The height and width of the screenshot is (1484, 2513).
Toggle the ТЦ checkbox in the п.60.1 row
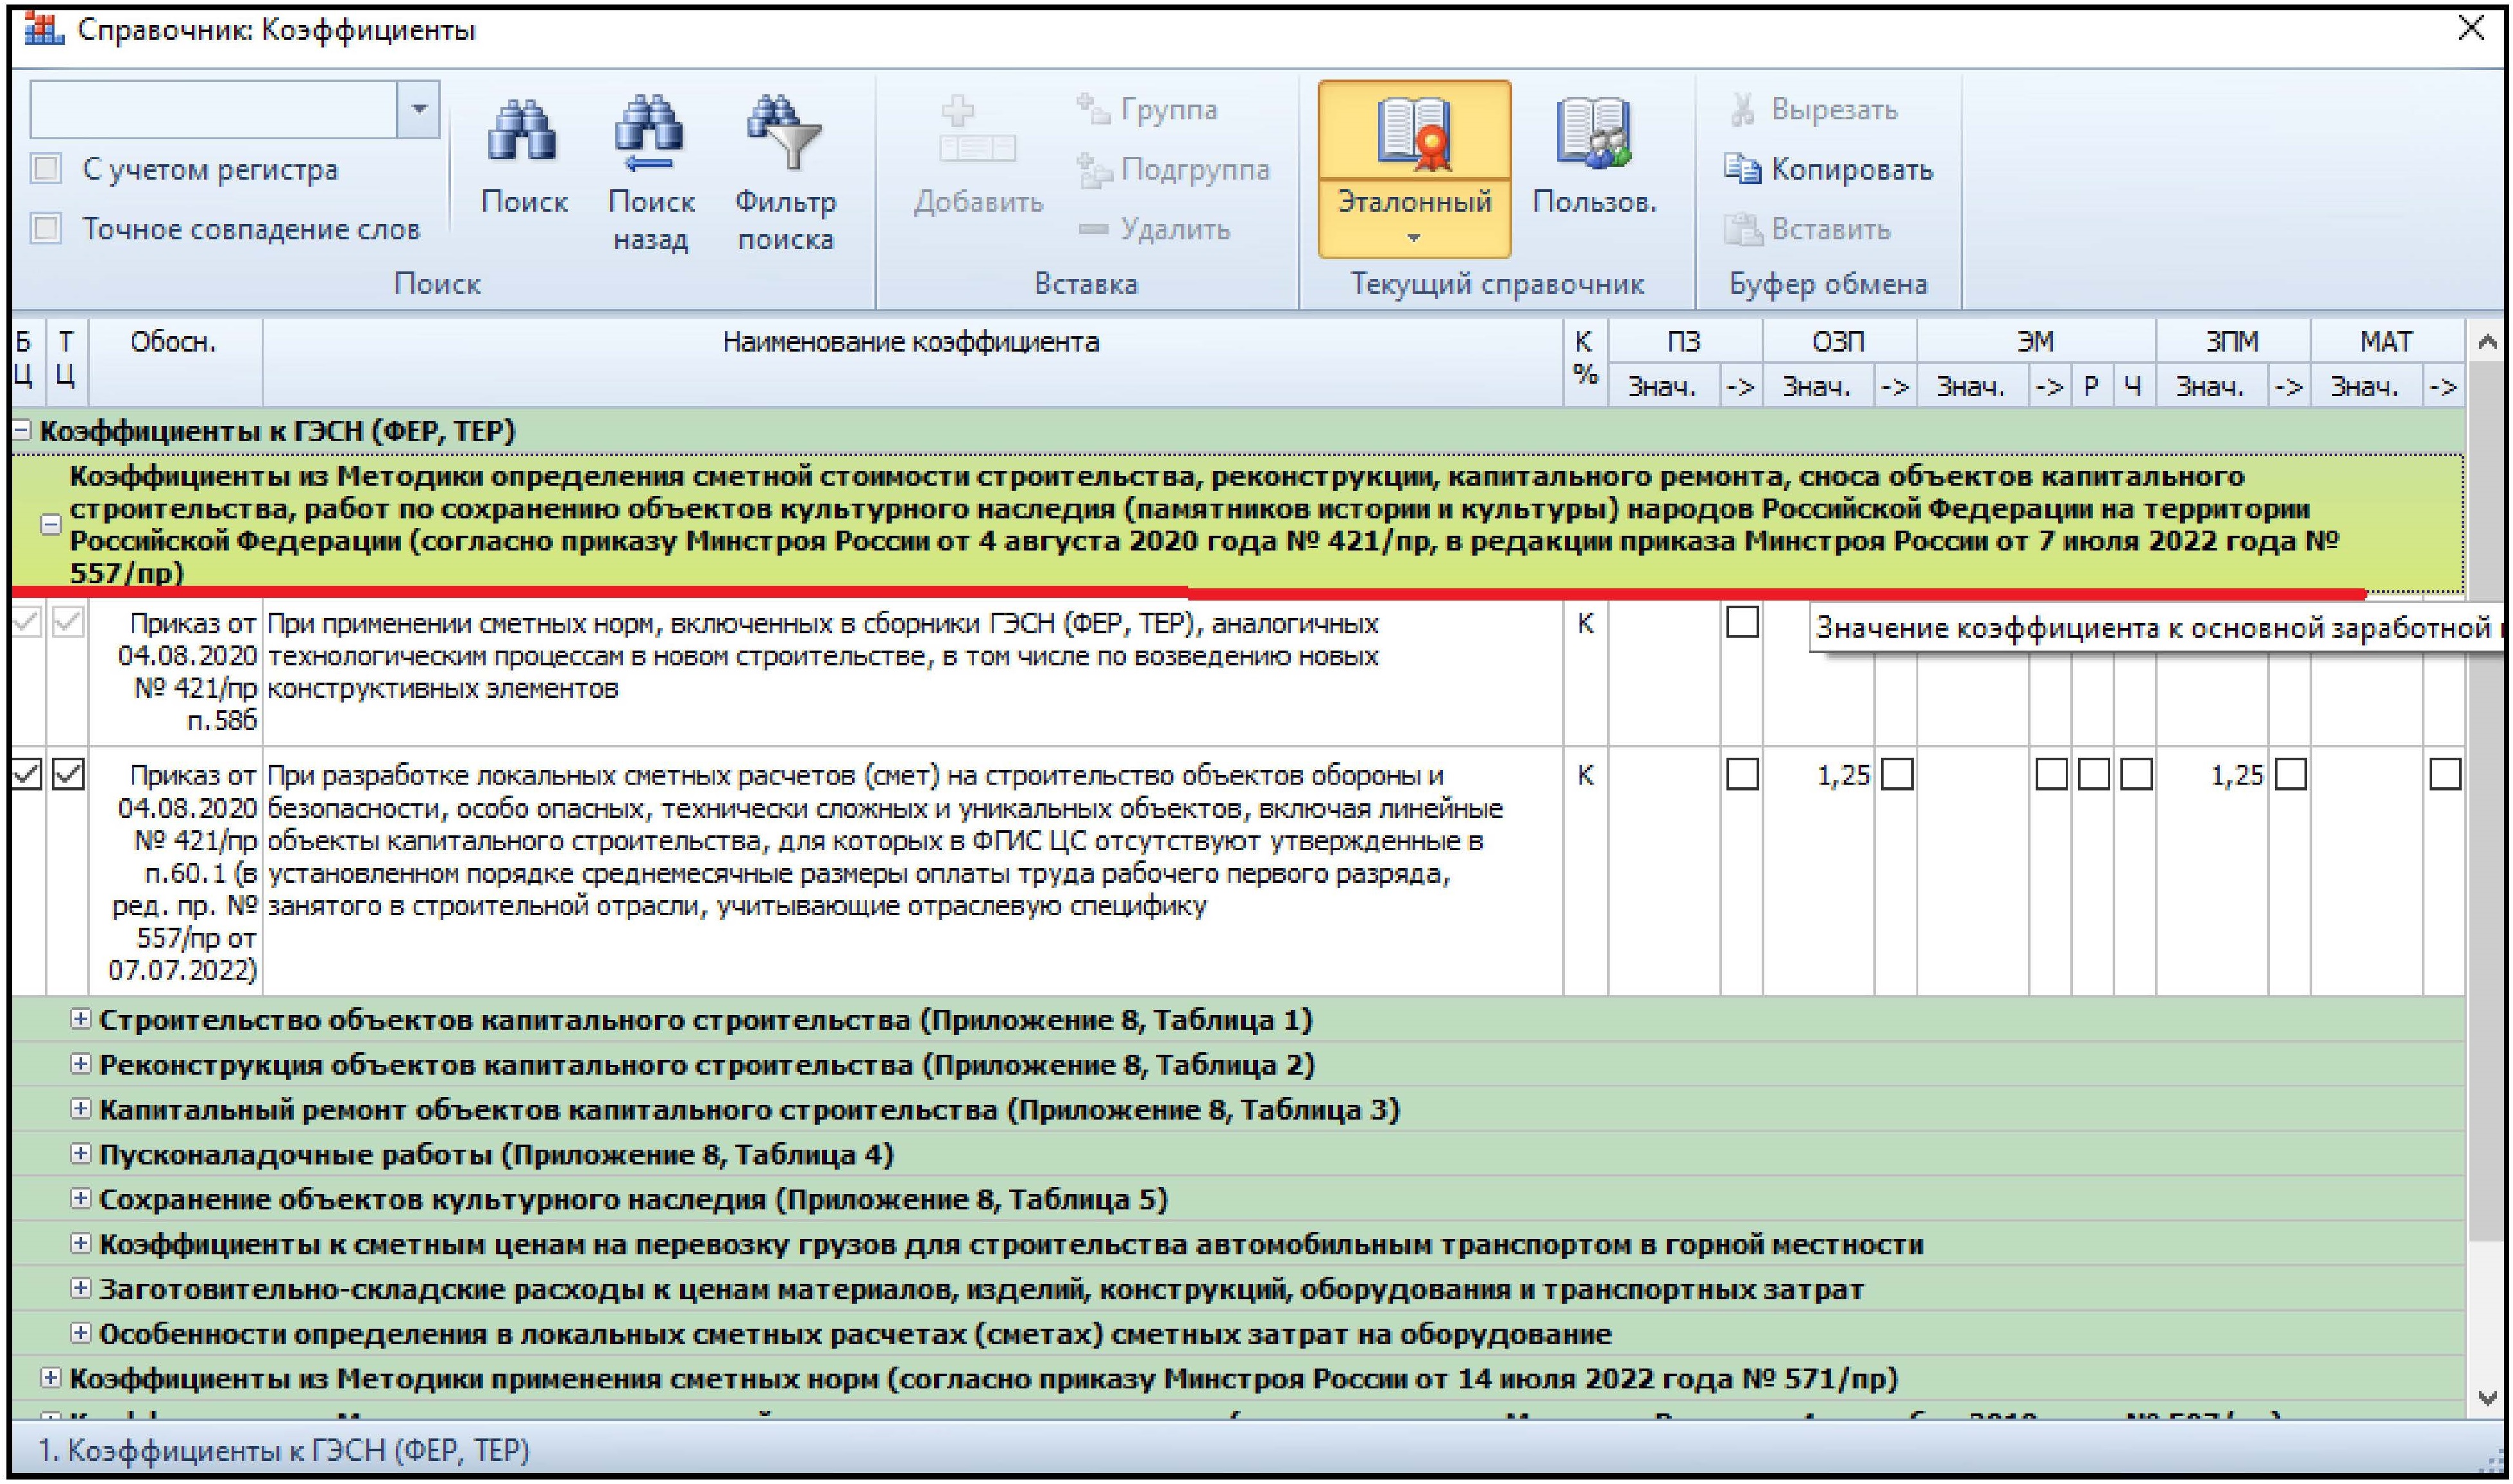[x=68, y=775]
